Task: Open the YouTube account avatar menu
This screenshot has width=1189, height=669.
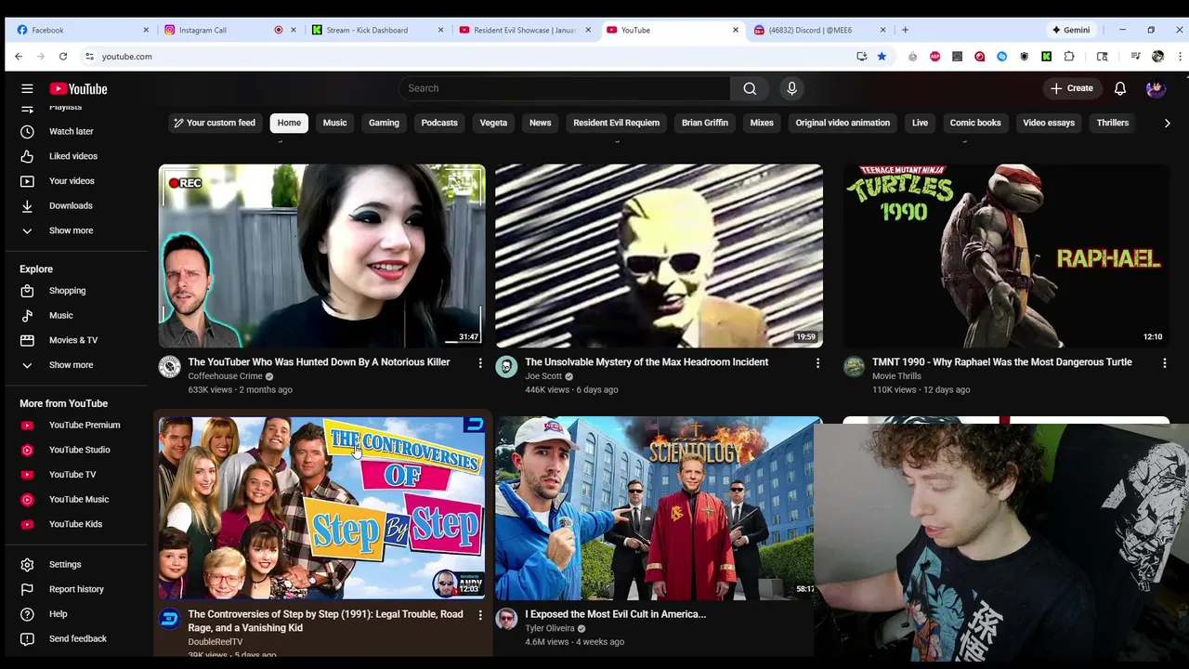Action: (1156, 88)
